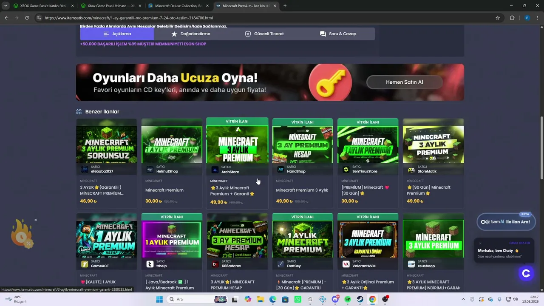Show hidden system tray icons

[x=463, y=299]
